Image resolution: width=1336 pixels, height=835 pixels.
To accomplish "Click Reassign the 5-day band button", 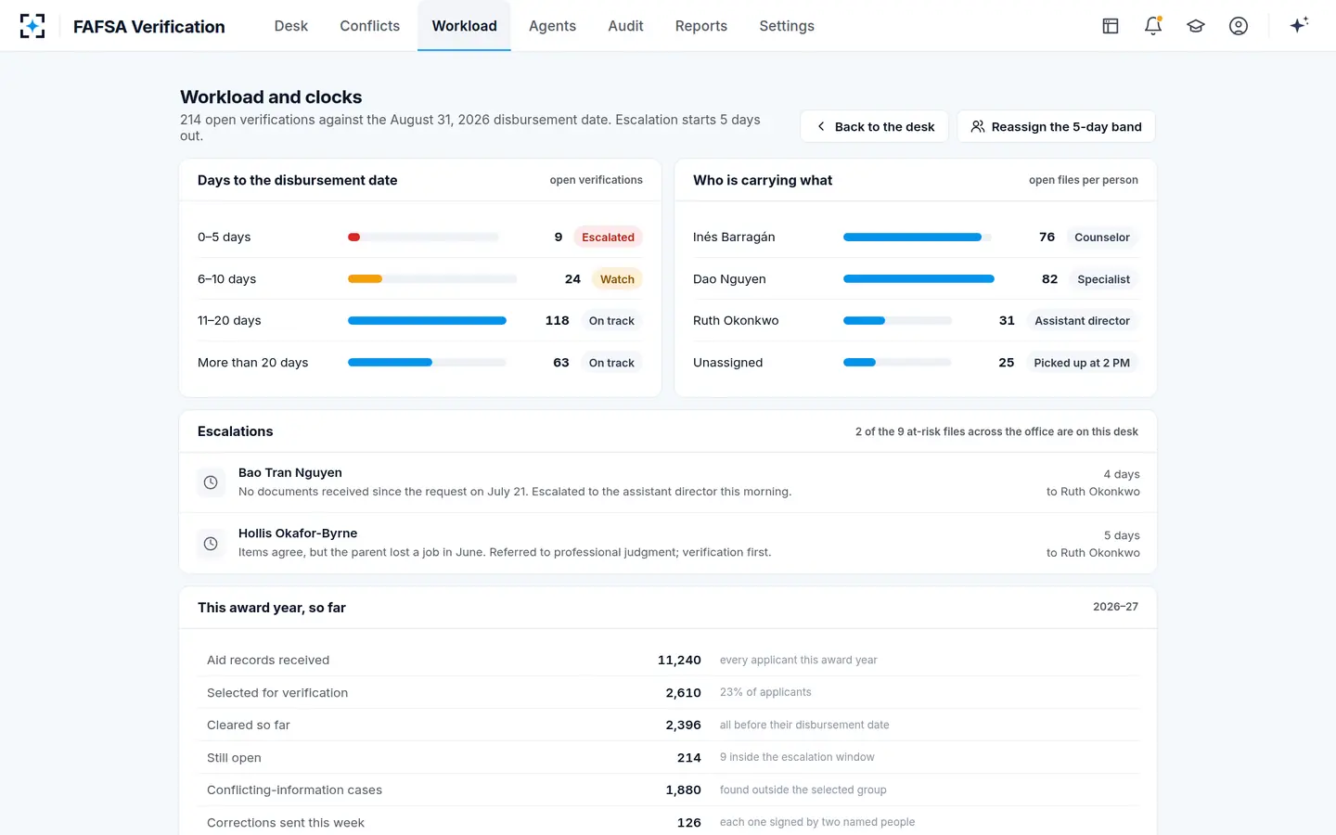I will [x=1056, y=127].
